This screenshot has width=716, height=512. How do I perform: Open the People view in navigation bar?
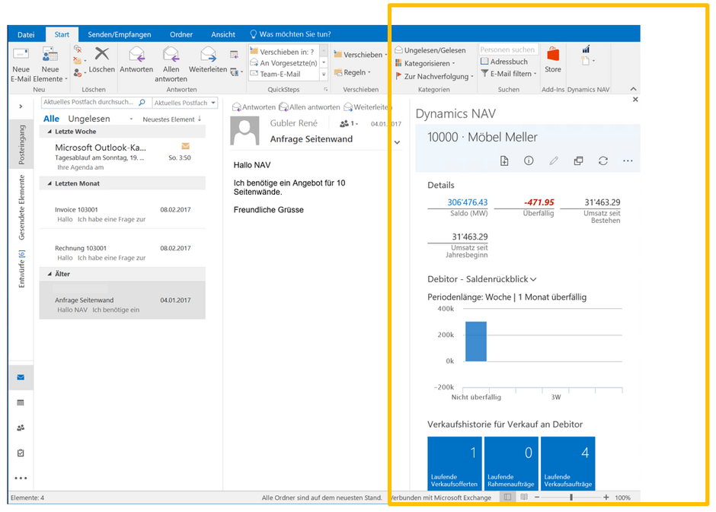pyautogui.click(x=21, y=428)
